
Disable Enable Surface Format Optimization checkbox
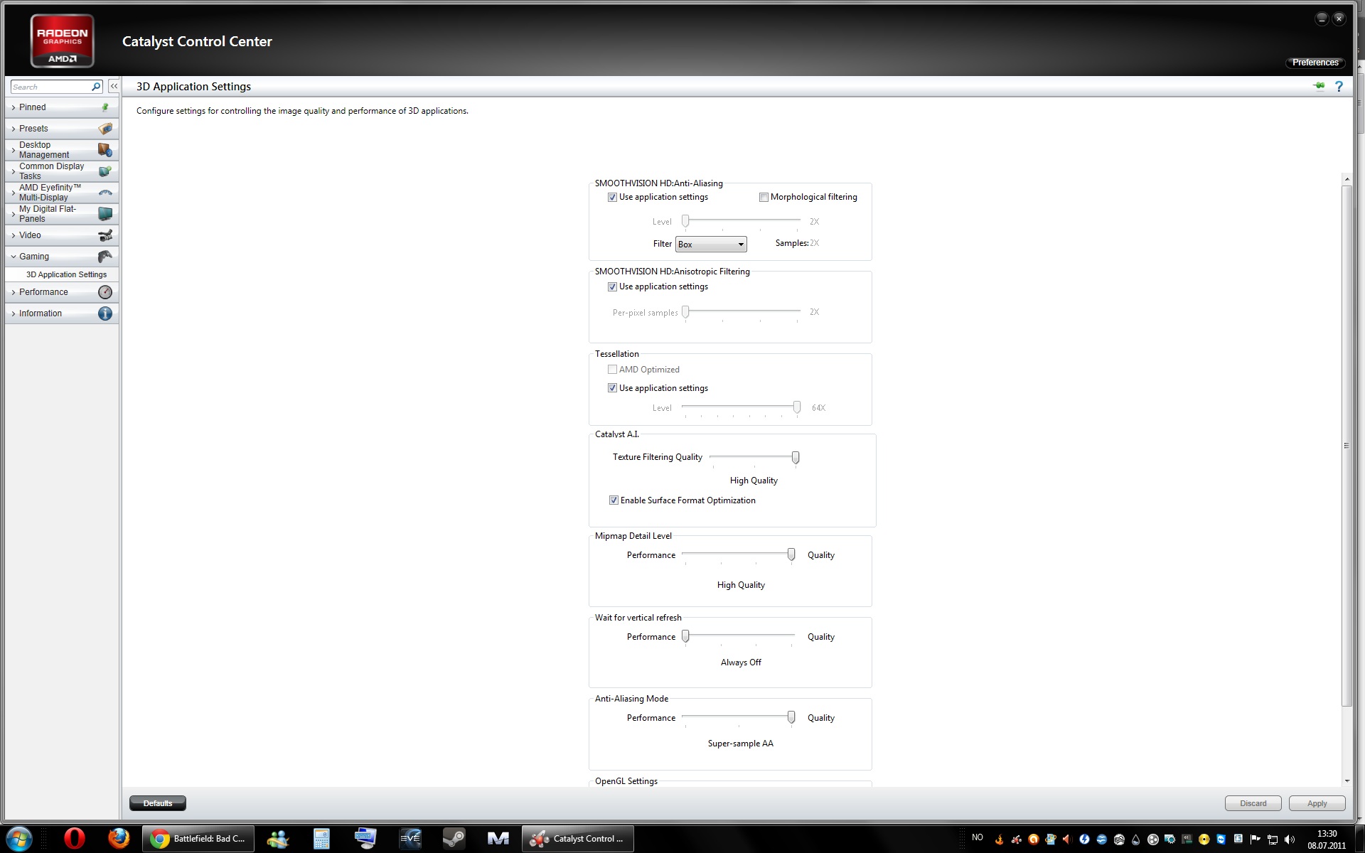click(614, 500)
